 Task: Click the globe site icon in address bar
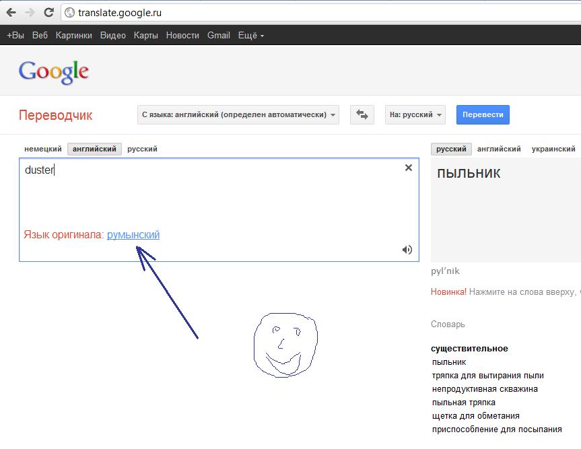click(69, 13)
